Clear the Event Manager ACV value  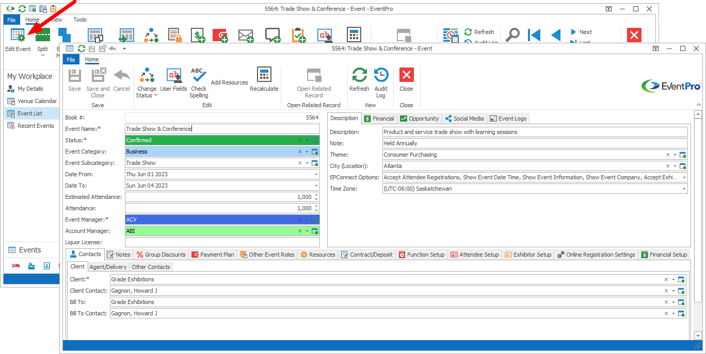(300, 220)
